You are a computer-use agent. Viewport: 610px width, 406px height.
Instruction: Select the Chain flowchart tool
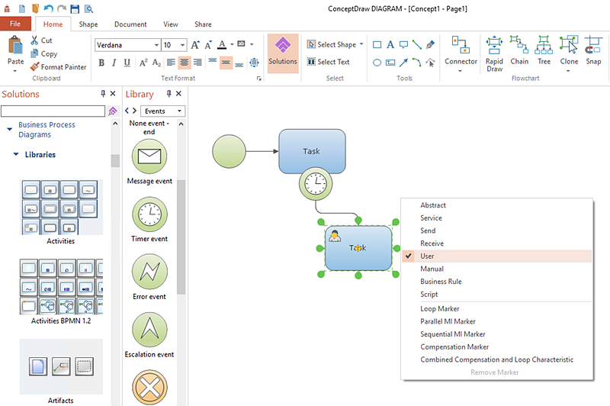pyautogui.click(x=519, y=50)
